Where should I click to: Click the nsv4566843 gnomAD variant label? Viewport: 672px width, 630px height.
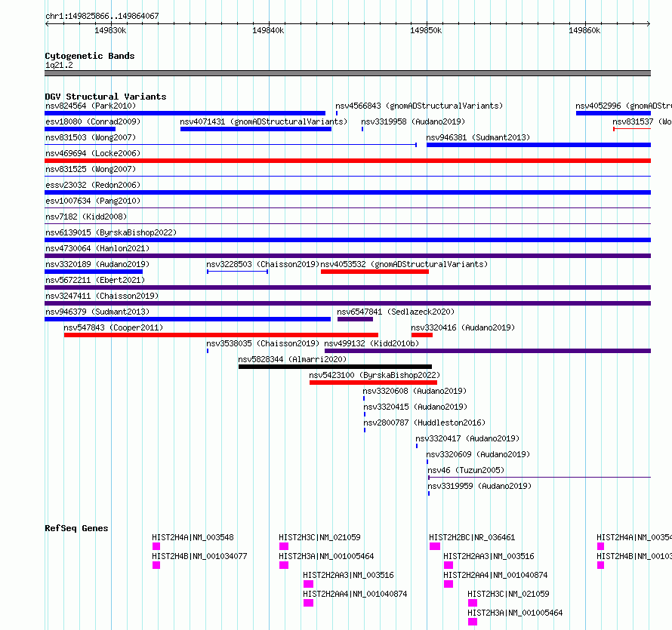pos(419,106)
